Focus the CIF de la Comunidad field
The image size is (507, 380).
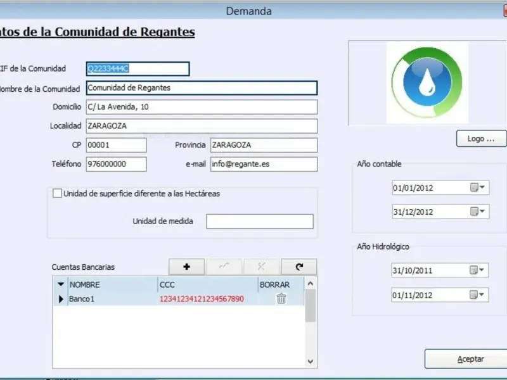[138, 69]
